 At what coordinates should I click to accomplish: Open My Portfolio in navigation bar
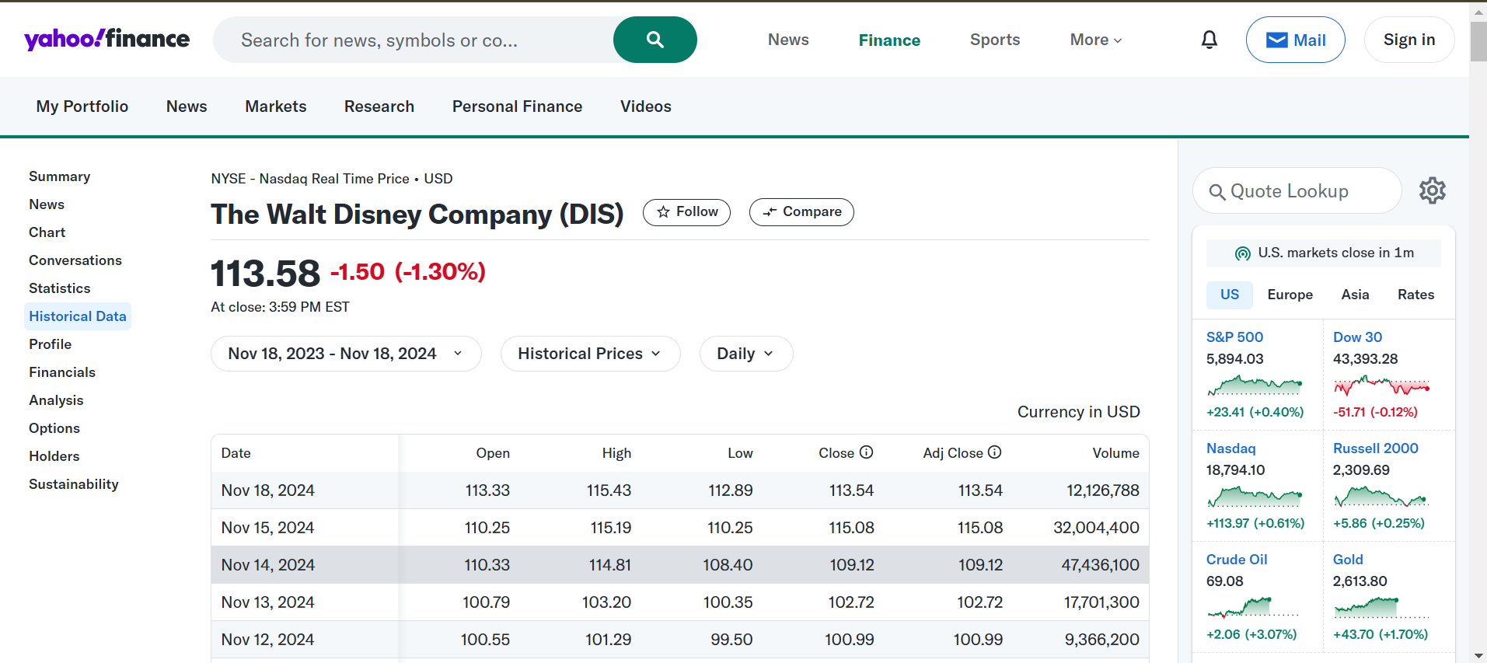coord(82,106)
